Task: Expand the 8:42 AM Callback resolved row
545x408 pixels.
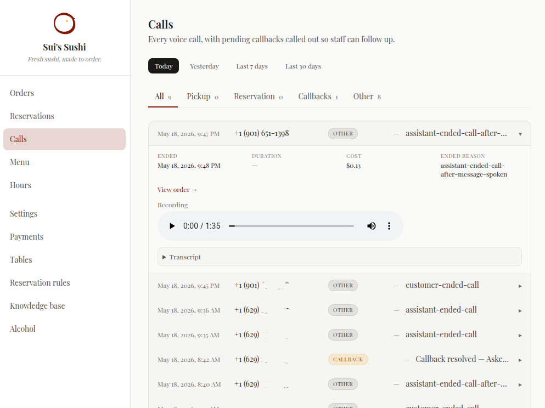Action: [x=339, y=359]
